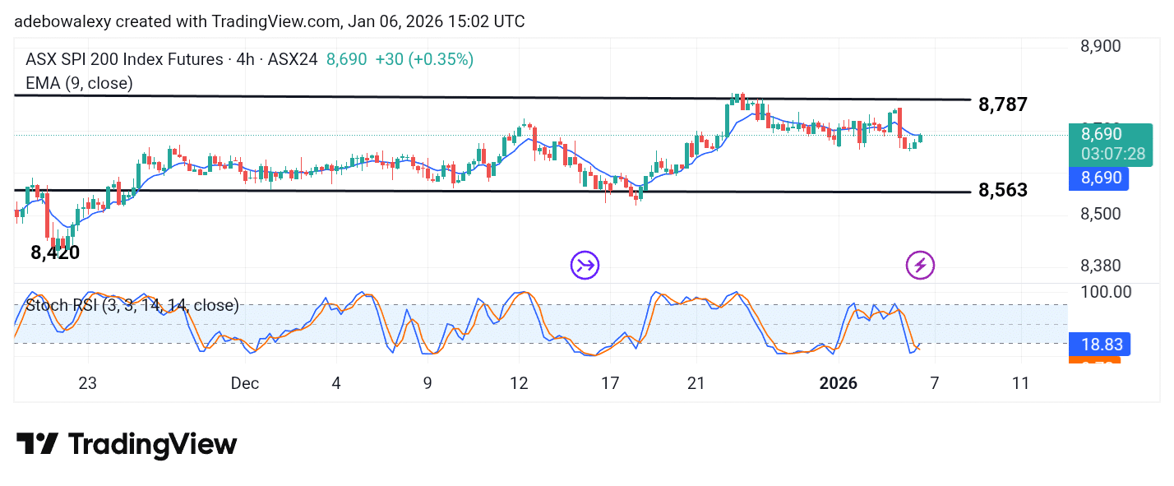The width and height of the screenshot is (1174, 486).
Task: Click the 8,563 support level label
Action: [x=1001, y=190]
